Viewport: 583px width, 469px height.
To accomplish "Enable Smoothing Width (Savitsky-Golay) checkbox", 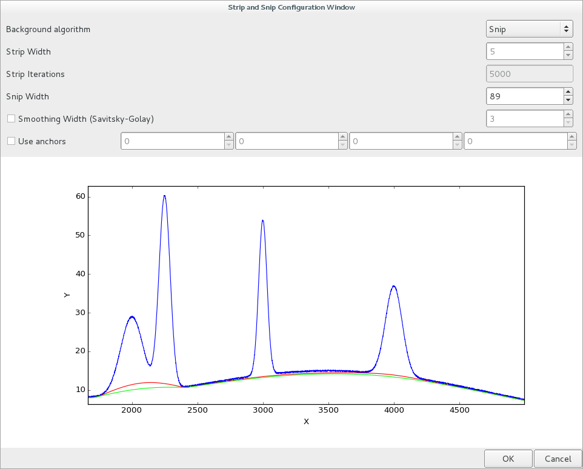I will 11,119.
